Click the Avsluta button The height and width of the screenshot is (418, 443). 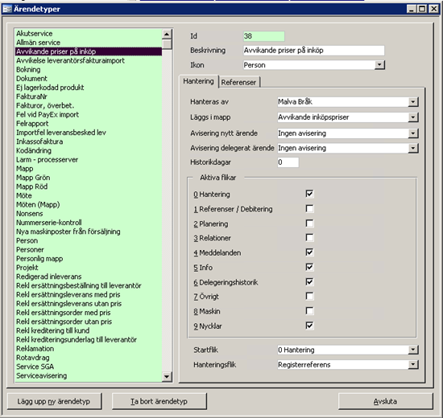click(x=385, y=401)
